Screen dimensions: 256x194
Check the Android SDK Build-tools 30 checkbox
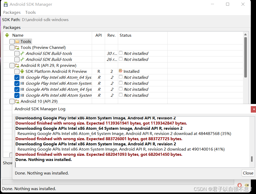[x=17, y=54]
